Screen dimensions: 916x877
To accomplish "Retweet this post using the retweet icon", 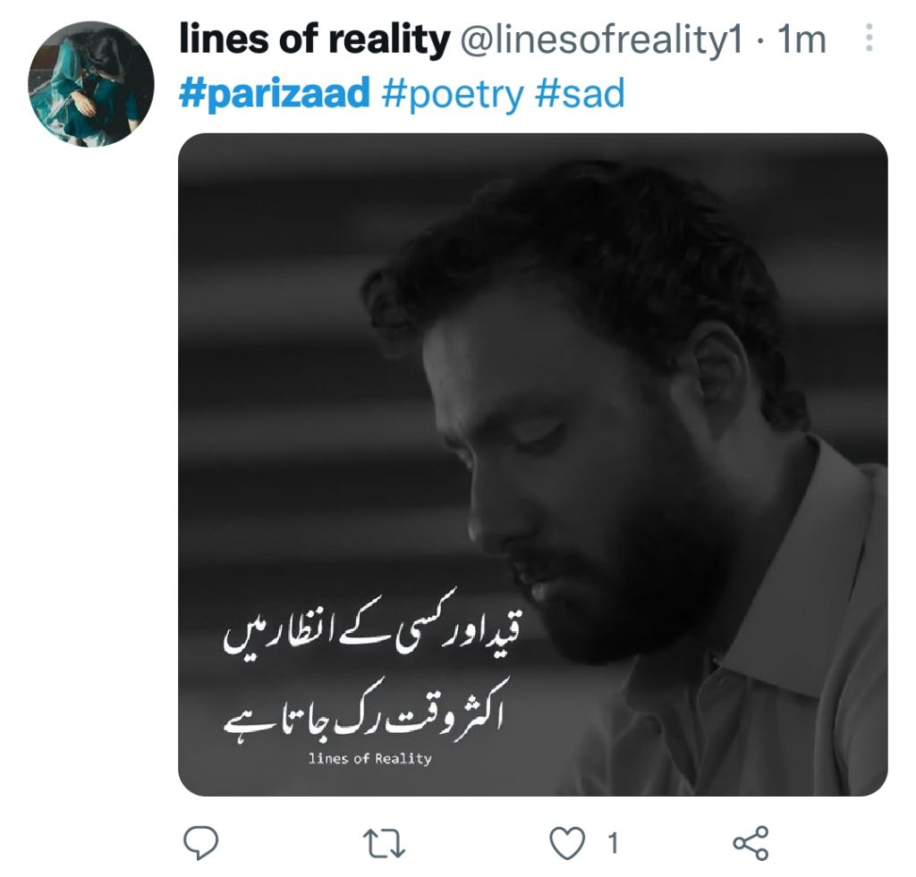I will (x=385, y=844).
